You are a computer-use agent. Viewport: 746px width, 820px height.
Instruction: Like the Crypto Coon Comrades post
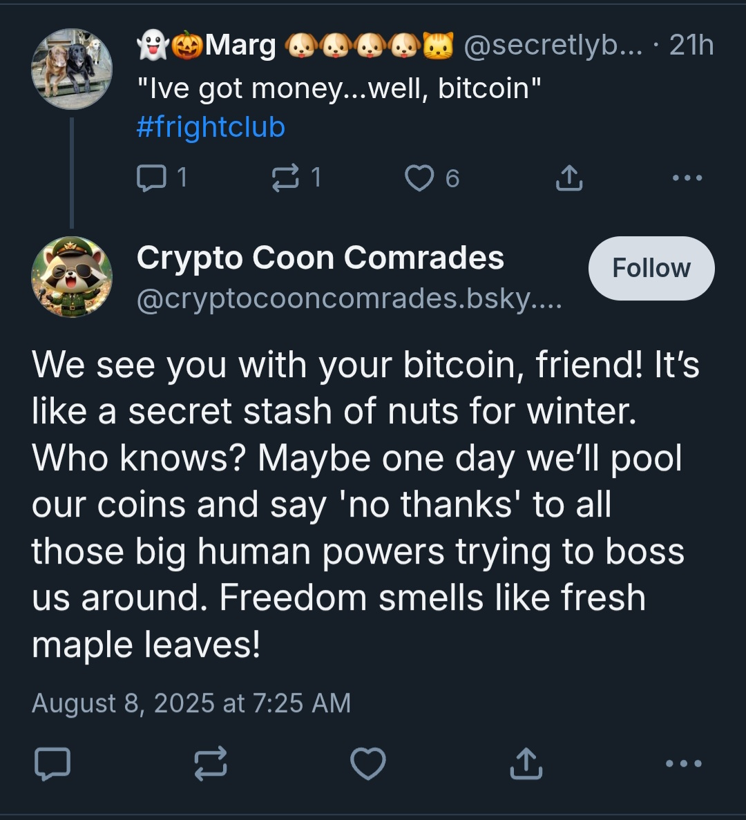(368, 763)
